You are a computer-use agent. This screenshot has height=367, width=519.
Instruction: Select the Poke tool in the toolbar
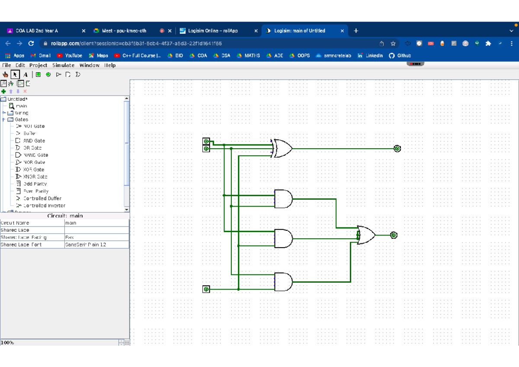pos(6,74)
